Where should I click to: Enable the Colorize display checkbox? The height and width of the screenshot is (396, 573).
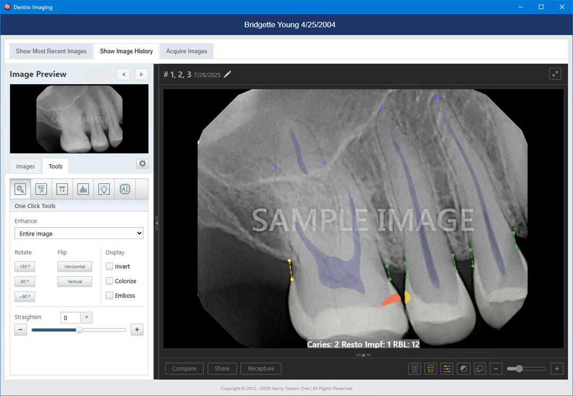click(x=109, y=281)
